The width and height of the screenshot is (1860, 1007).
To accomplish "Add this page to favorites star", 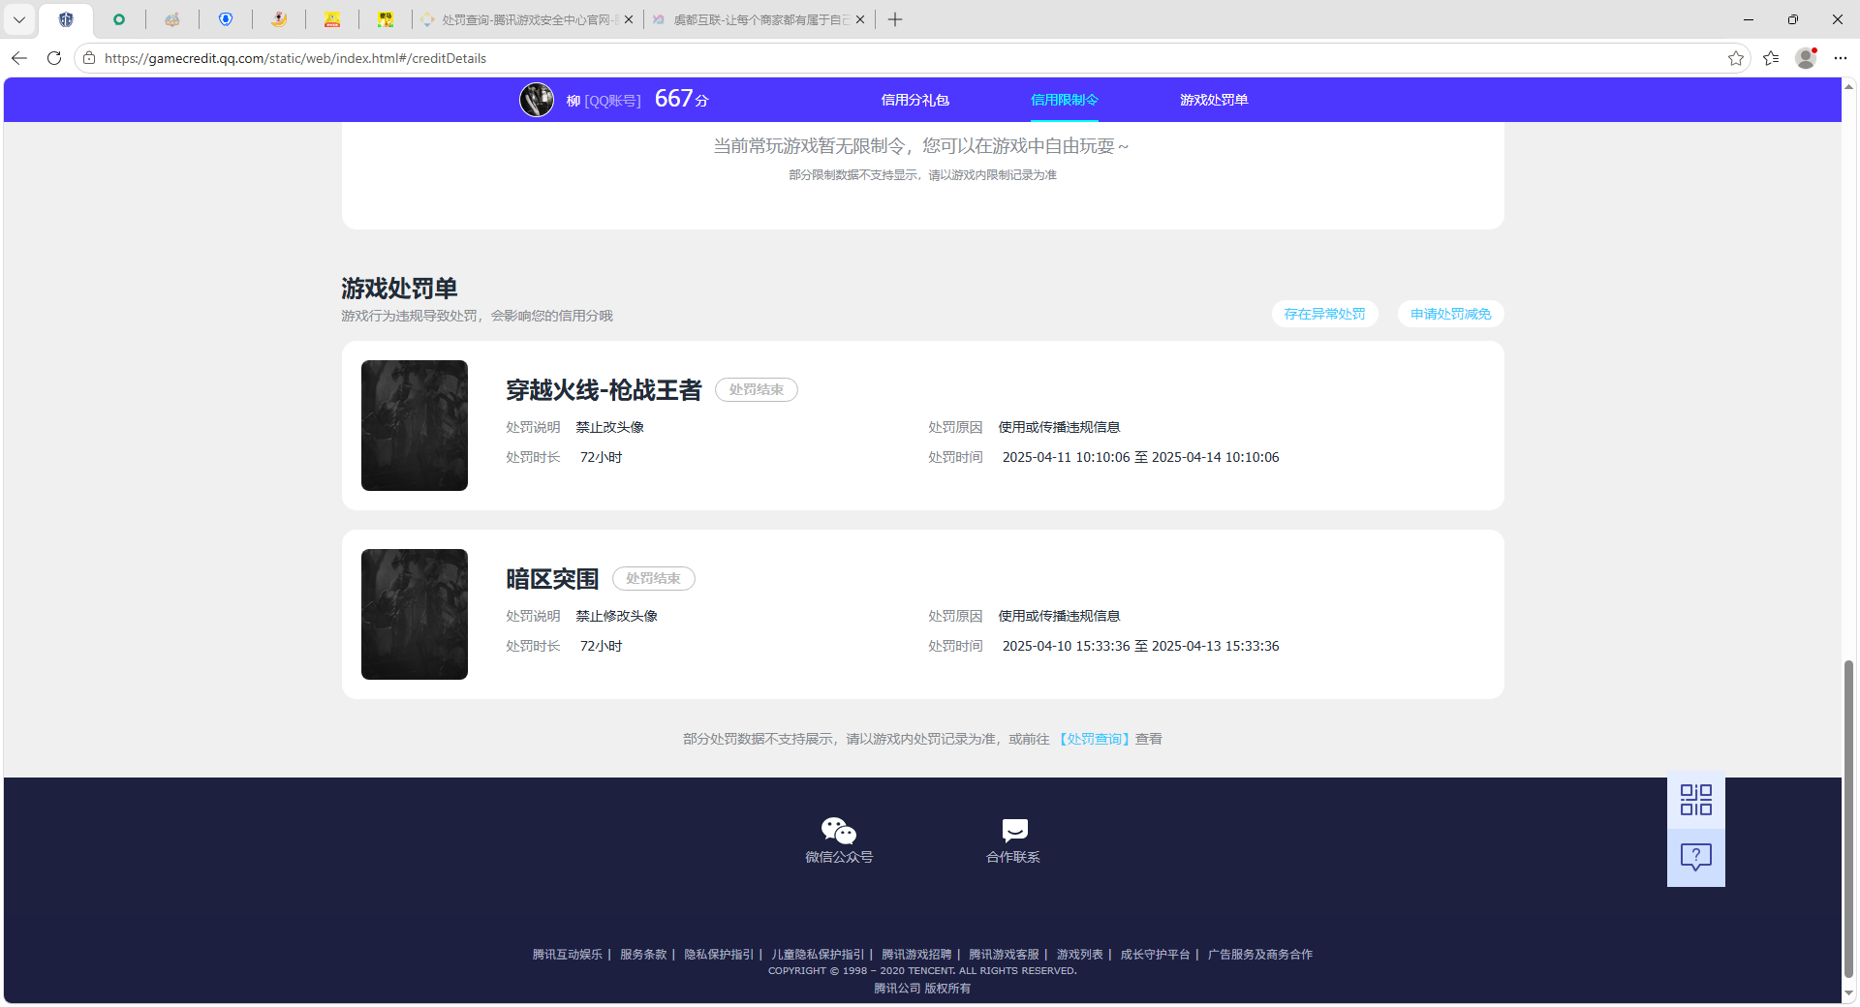I will 1736,58.
